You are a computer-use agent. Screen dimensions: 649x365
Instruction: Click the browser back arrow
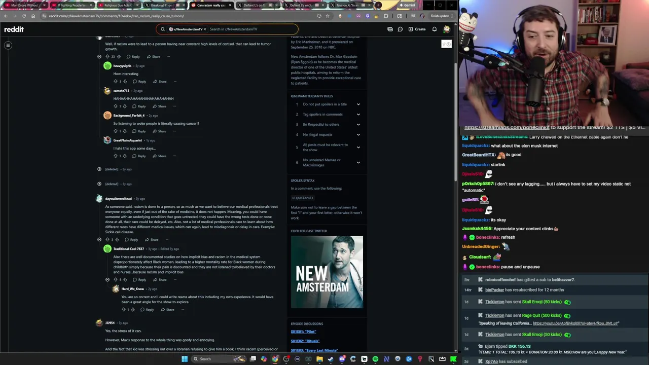pos(6,16)
